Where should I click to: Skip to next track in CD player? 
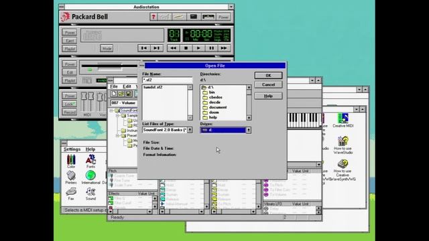(x=157, y=48)
